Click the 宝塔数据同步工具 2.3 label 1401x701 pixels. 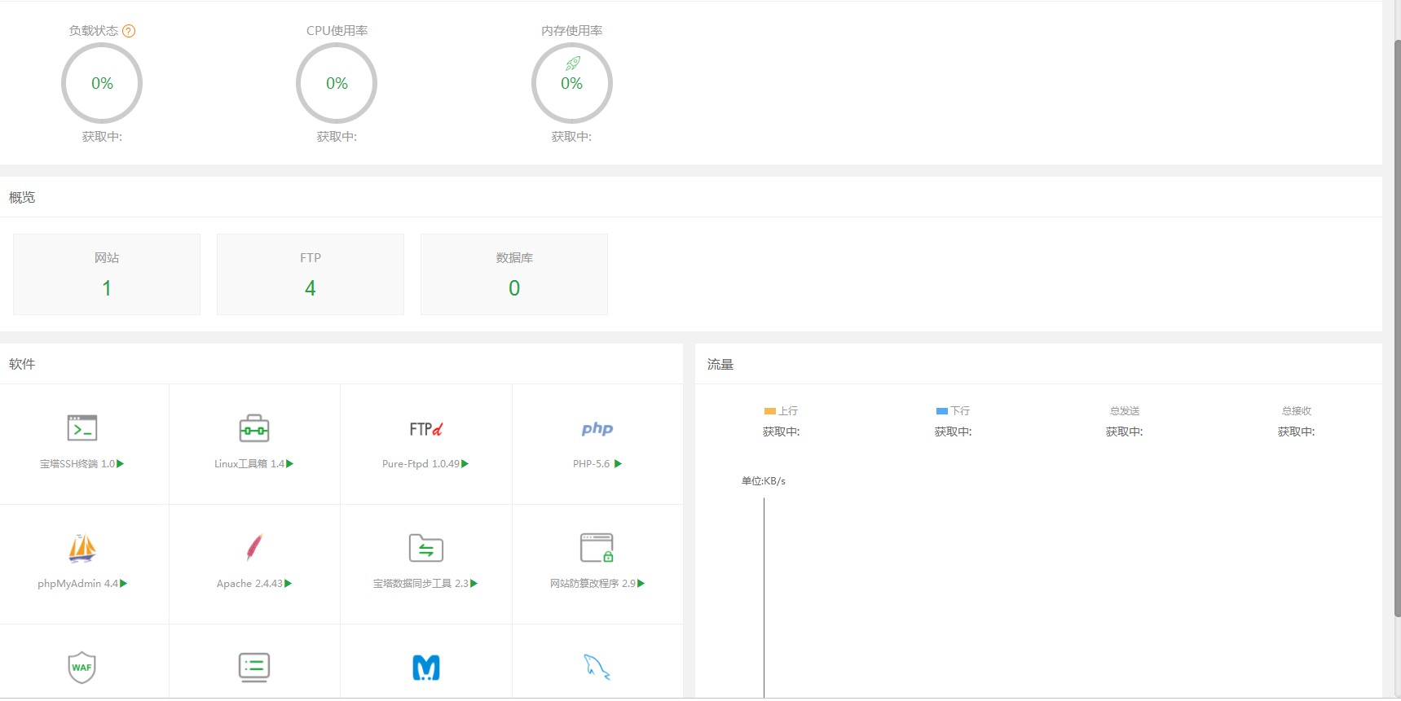421,584
